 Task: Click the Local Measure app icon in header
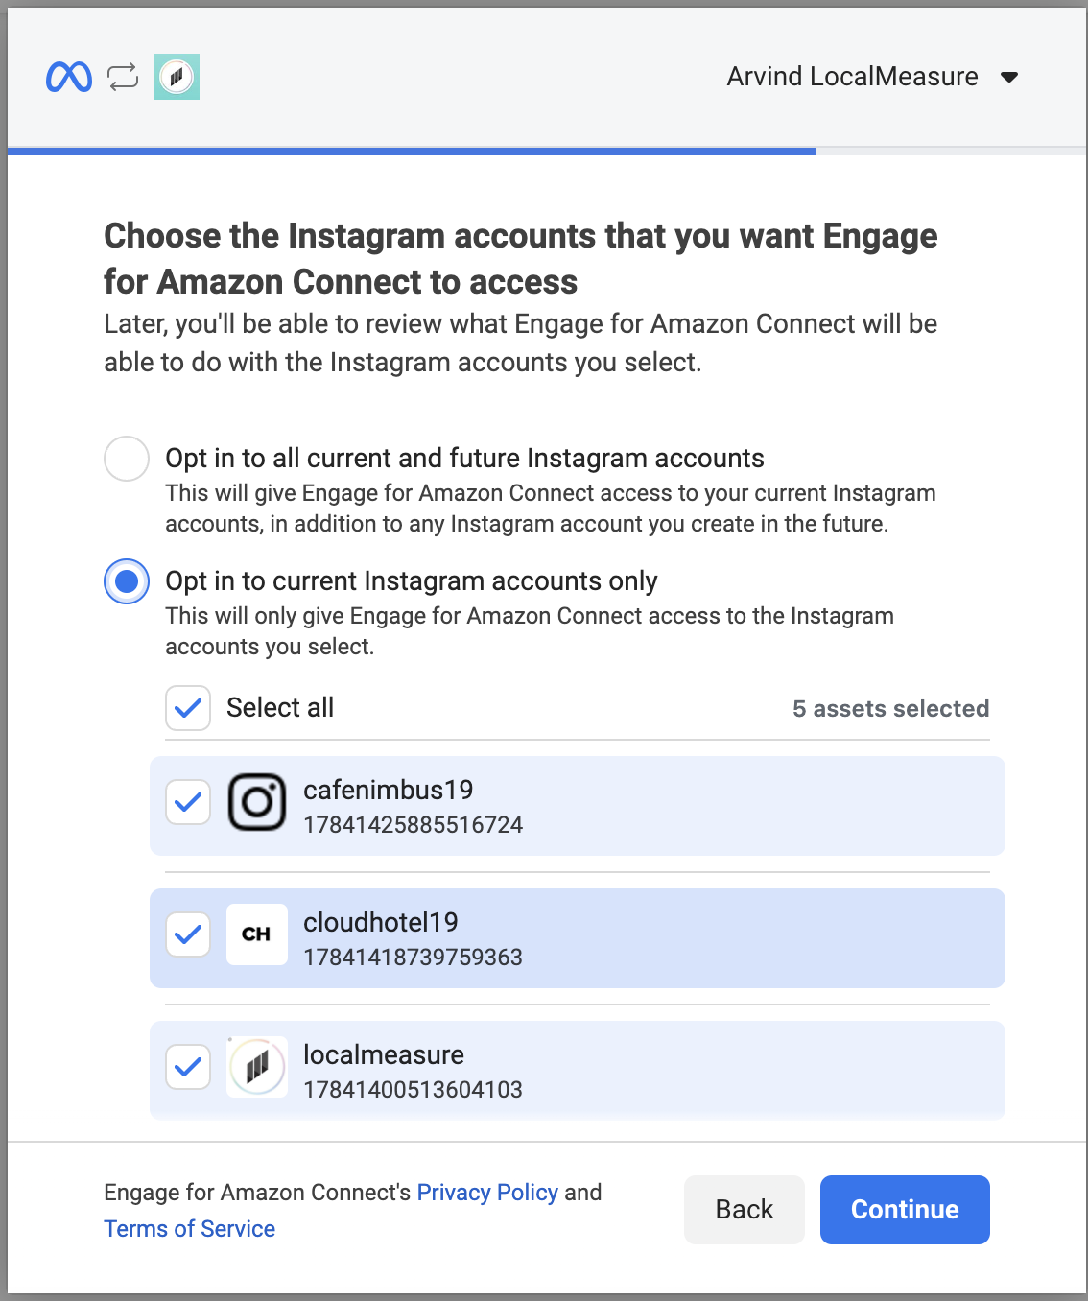coord(177,77)
